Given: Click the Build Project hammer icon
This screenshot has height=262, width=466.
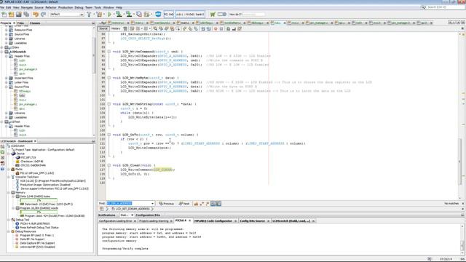Looking at the screenshot, I should tap(89, 14).
